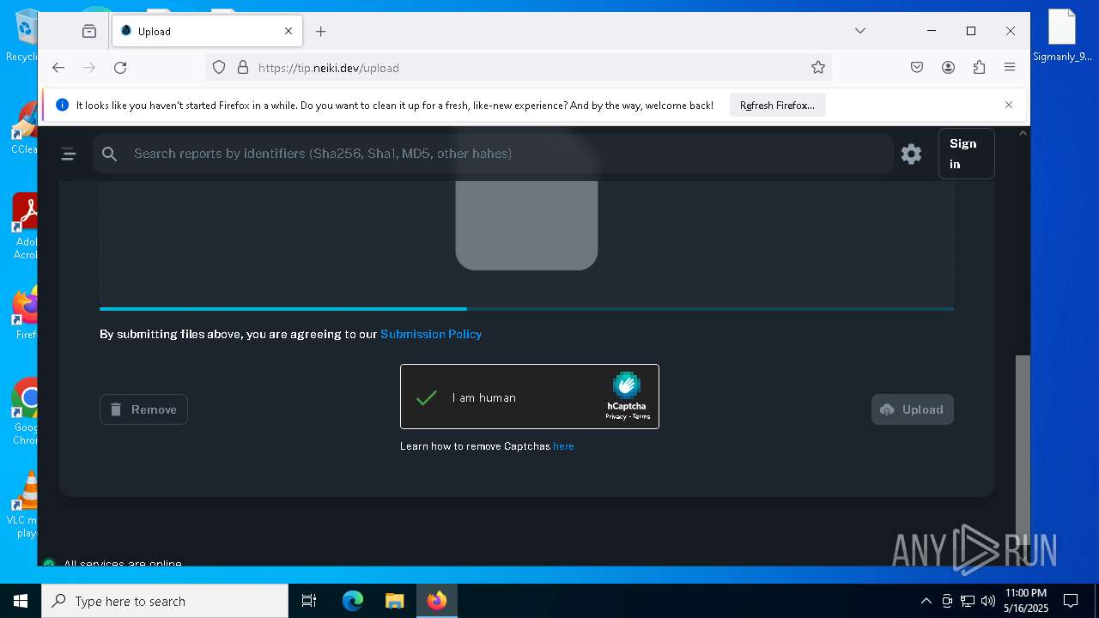Click the upload progress bar
Image resolution: width=1099 pixels, height=618 pixels.
526,308
